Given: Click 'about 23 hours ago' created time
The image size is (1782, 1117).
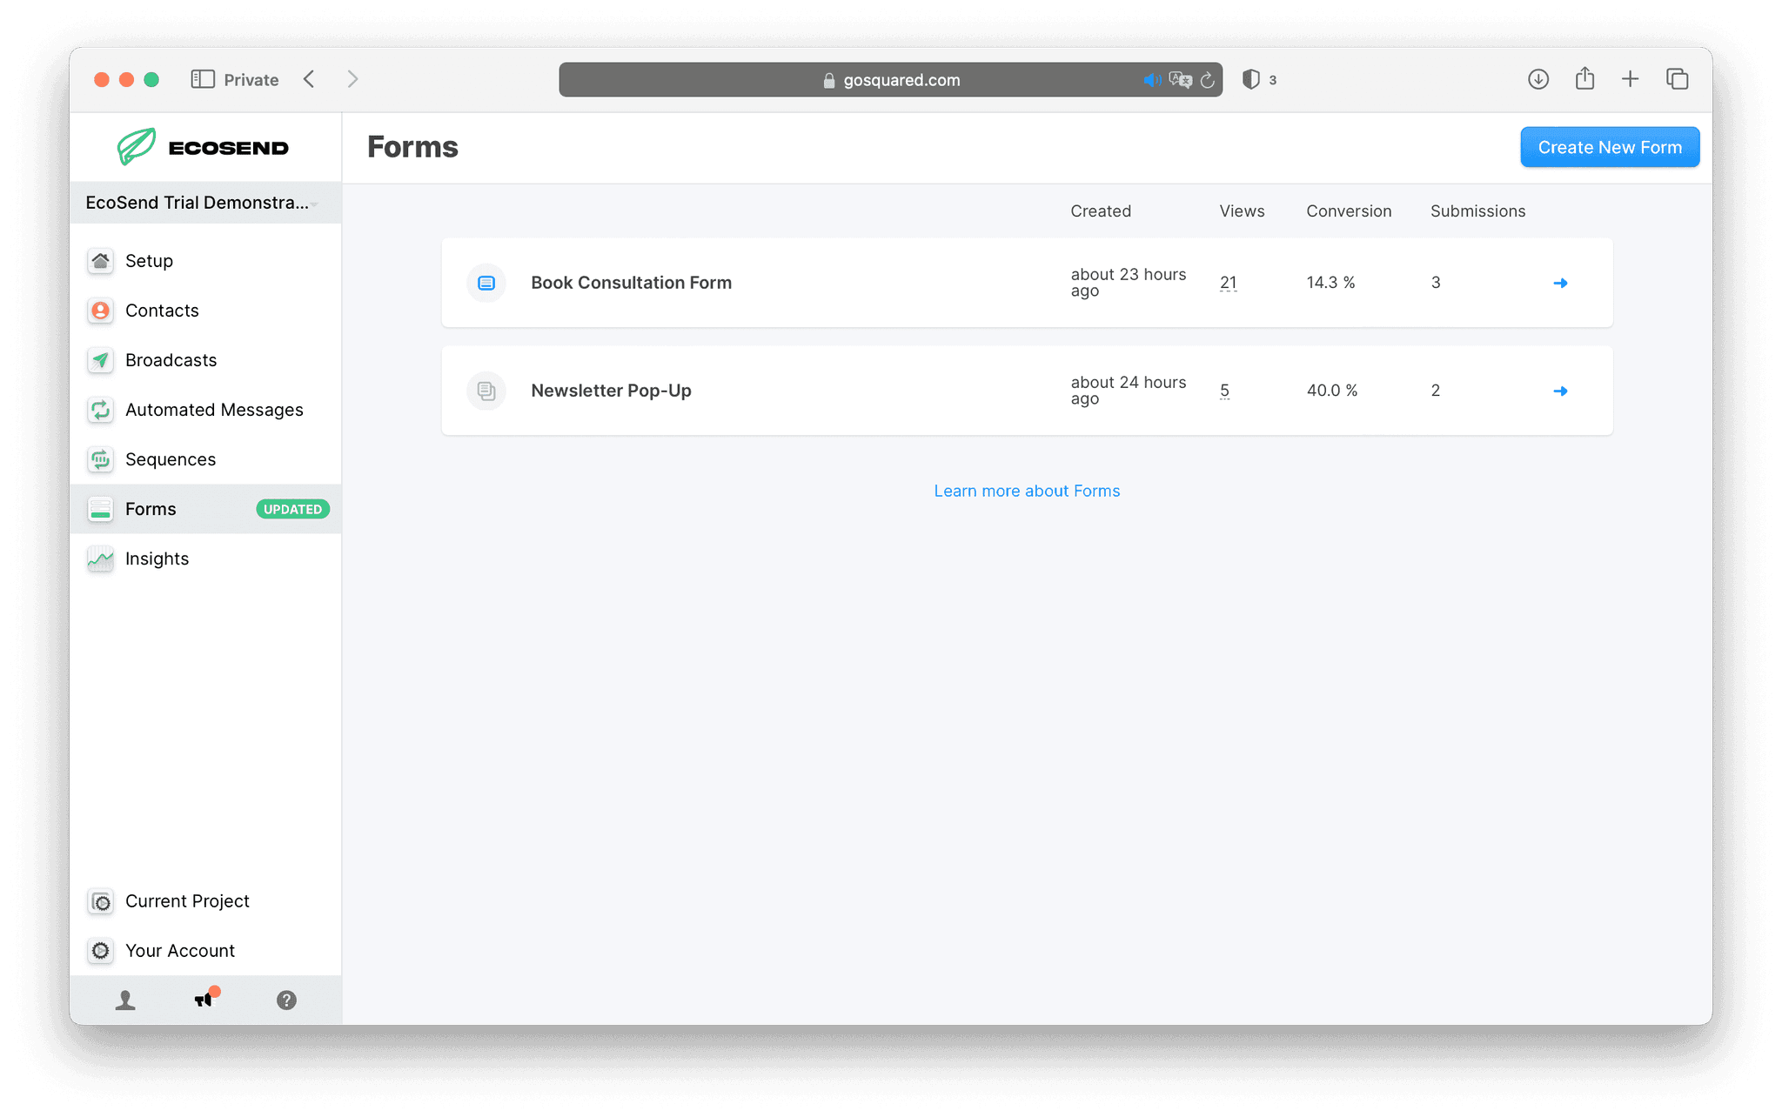Looking at the screenshot, I should (1128, 283).
